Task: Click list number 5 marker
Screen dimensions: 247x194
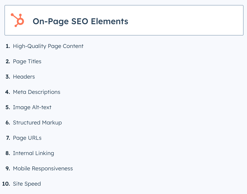Action: (x=8, y=107)
